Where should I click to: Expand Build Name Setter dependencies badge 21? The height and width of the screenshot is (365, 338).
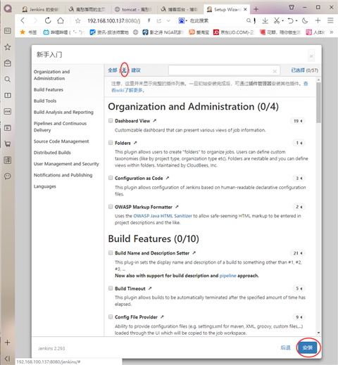298,253
